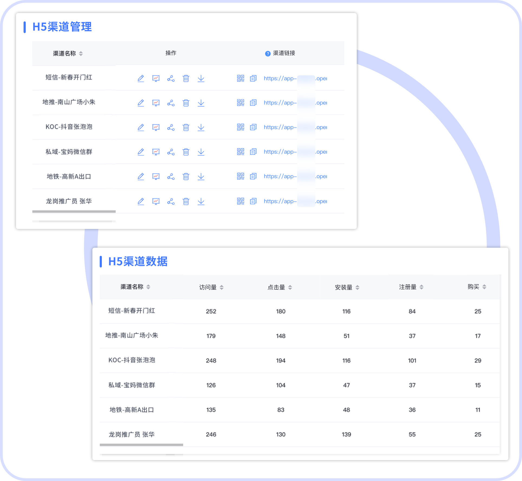Delete the 龙岗推广员 张华 channel
The height and width of the screenshot is (481, 522).
pos(186,201)
